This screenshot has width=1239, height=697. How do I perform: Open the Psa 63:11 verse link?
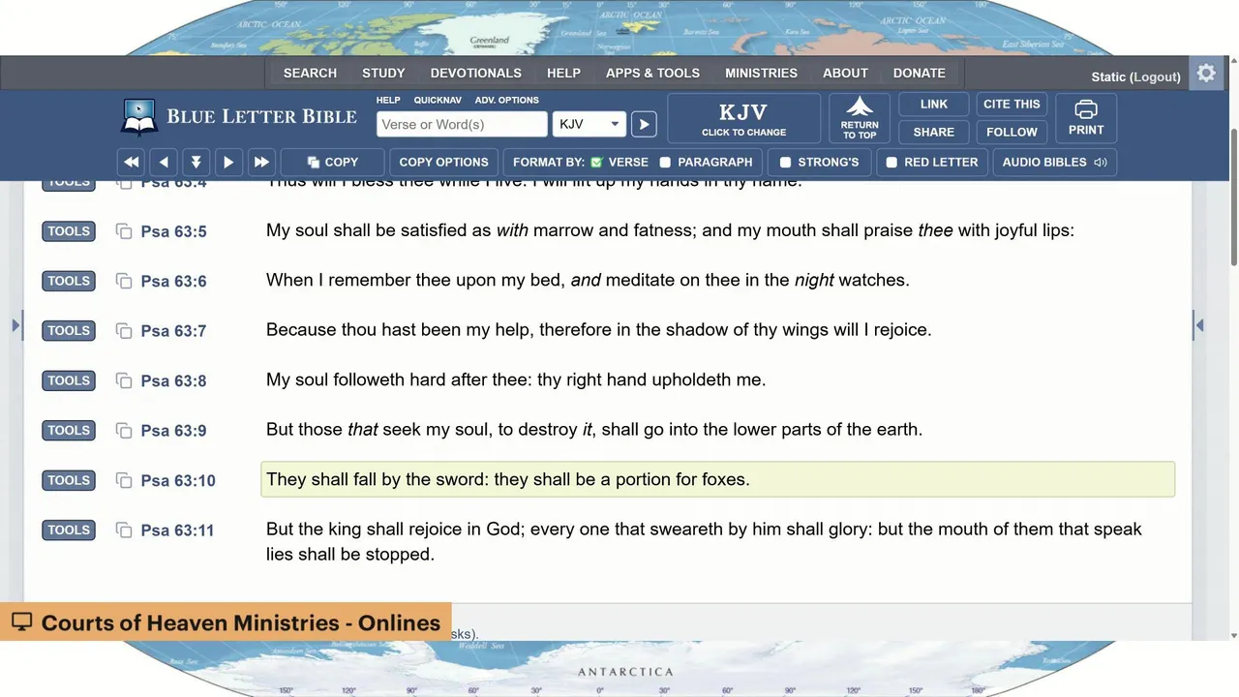pyautogui.click(x=177, y=530)
